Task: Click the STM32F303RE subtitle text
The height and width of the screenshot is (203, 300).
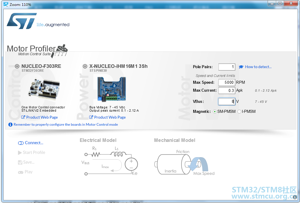Action: 33,71
